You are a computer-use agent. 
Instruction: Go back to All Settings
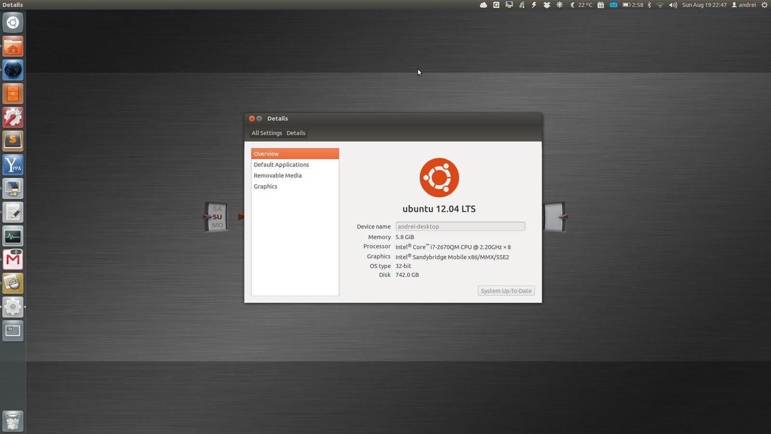tap(266, 133)
